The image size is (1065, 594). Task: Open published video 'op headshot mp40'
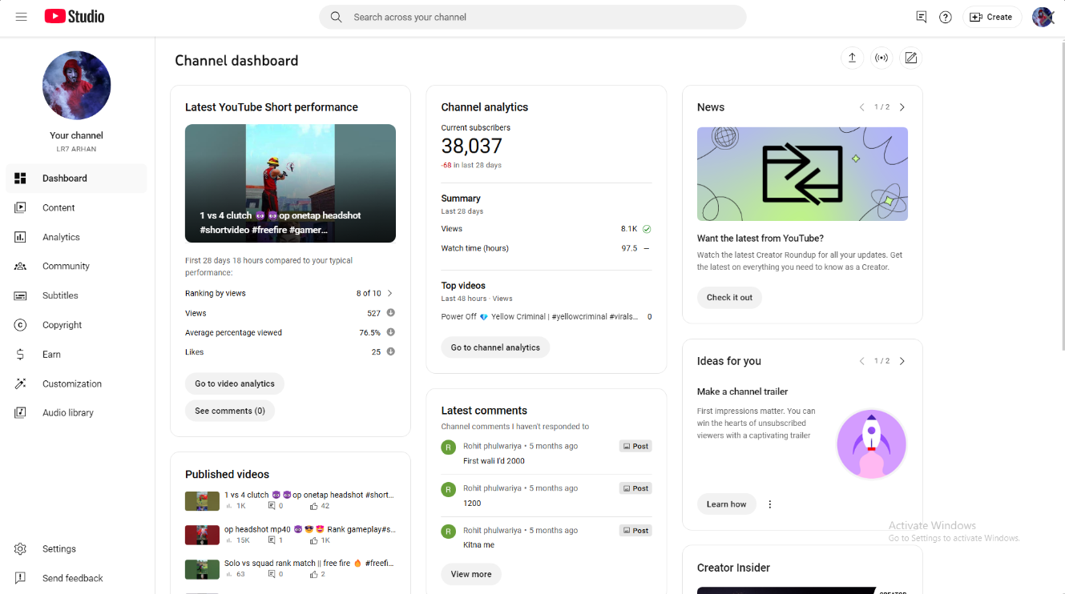coord(309,529)
